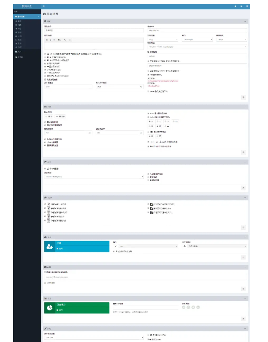
Task: Click the rightmost icon in the top header
Action: (x=247, y=6)
